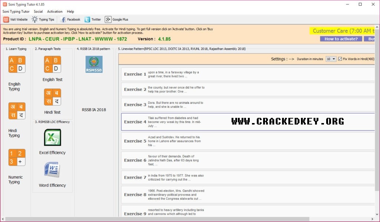Click the '1. Learn Typing' heading
This screenshot has width=380, height=222.
tap(16, 49)
